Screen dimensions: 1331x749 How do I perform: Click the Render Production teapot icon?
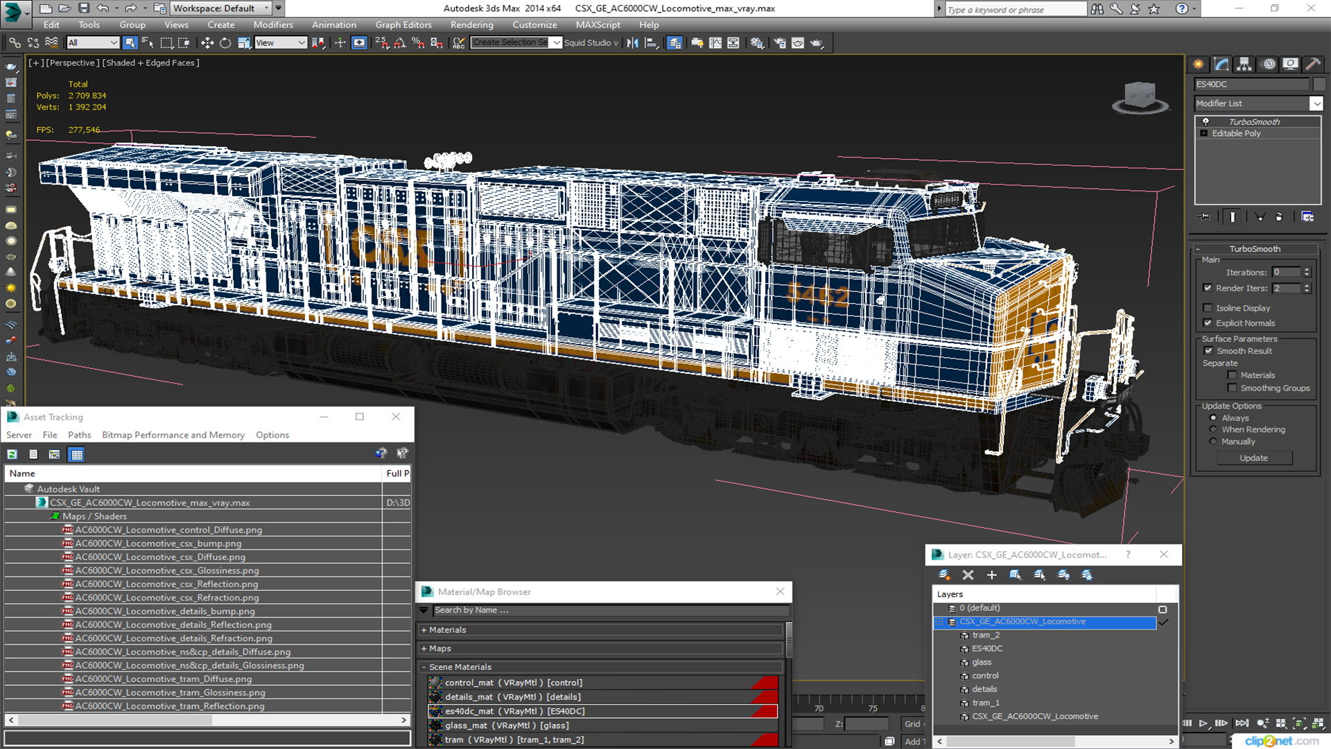coord(817,43)
